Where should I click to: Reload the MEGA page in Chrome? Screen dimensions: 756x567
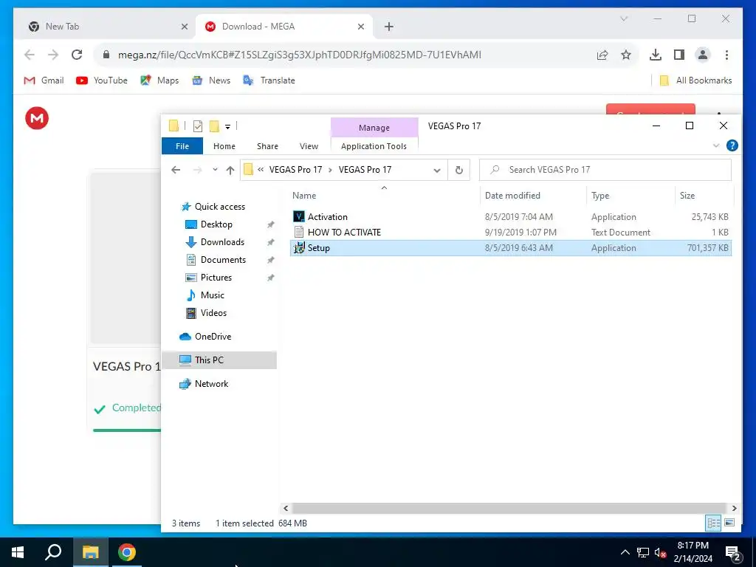click(x=77, y=55)
